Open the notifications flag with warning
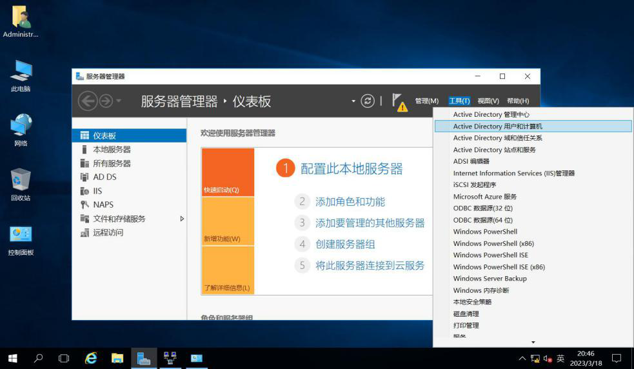The width and height of the screenshot is (634, 369). pos(399,102)
